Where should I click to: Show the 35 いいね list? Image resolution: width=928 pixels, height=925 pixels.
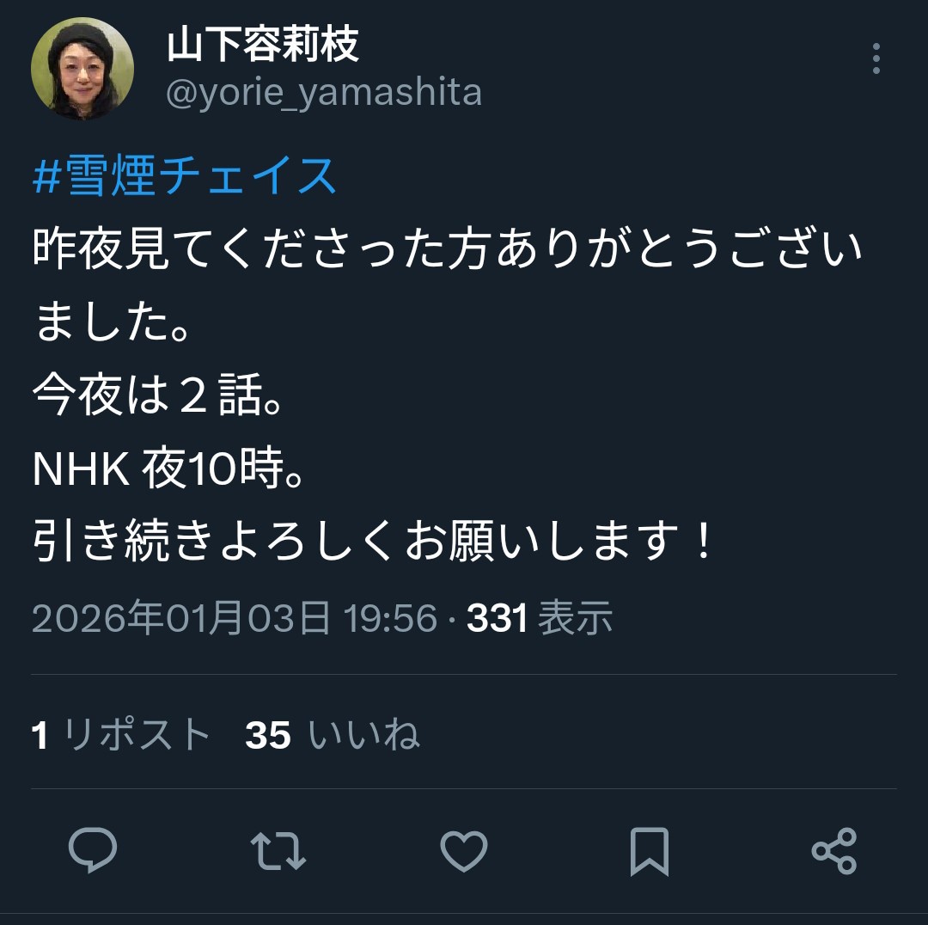click(x=333, y=735)
